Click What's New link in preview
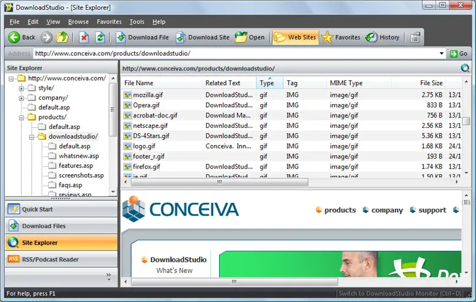The width and height of the screenshot is (476, 302). coord(175,270)
